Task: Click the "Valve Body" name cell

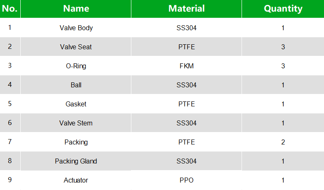Action: (76, 28)
